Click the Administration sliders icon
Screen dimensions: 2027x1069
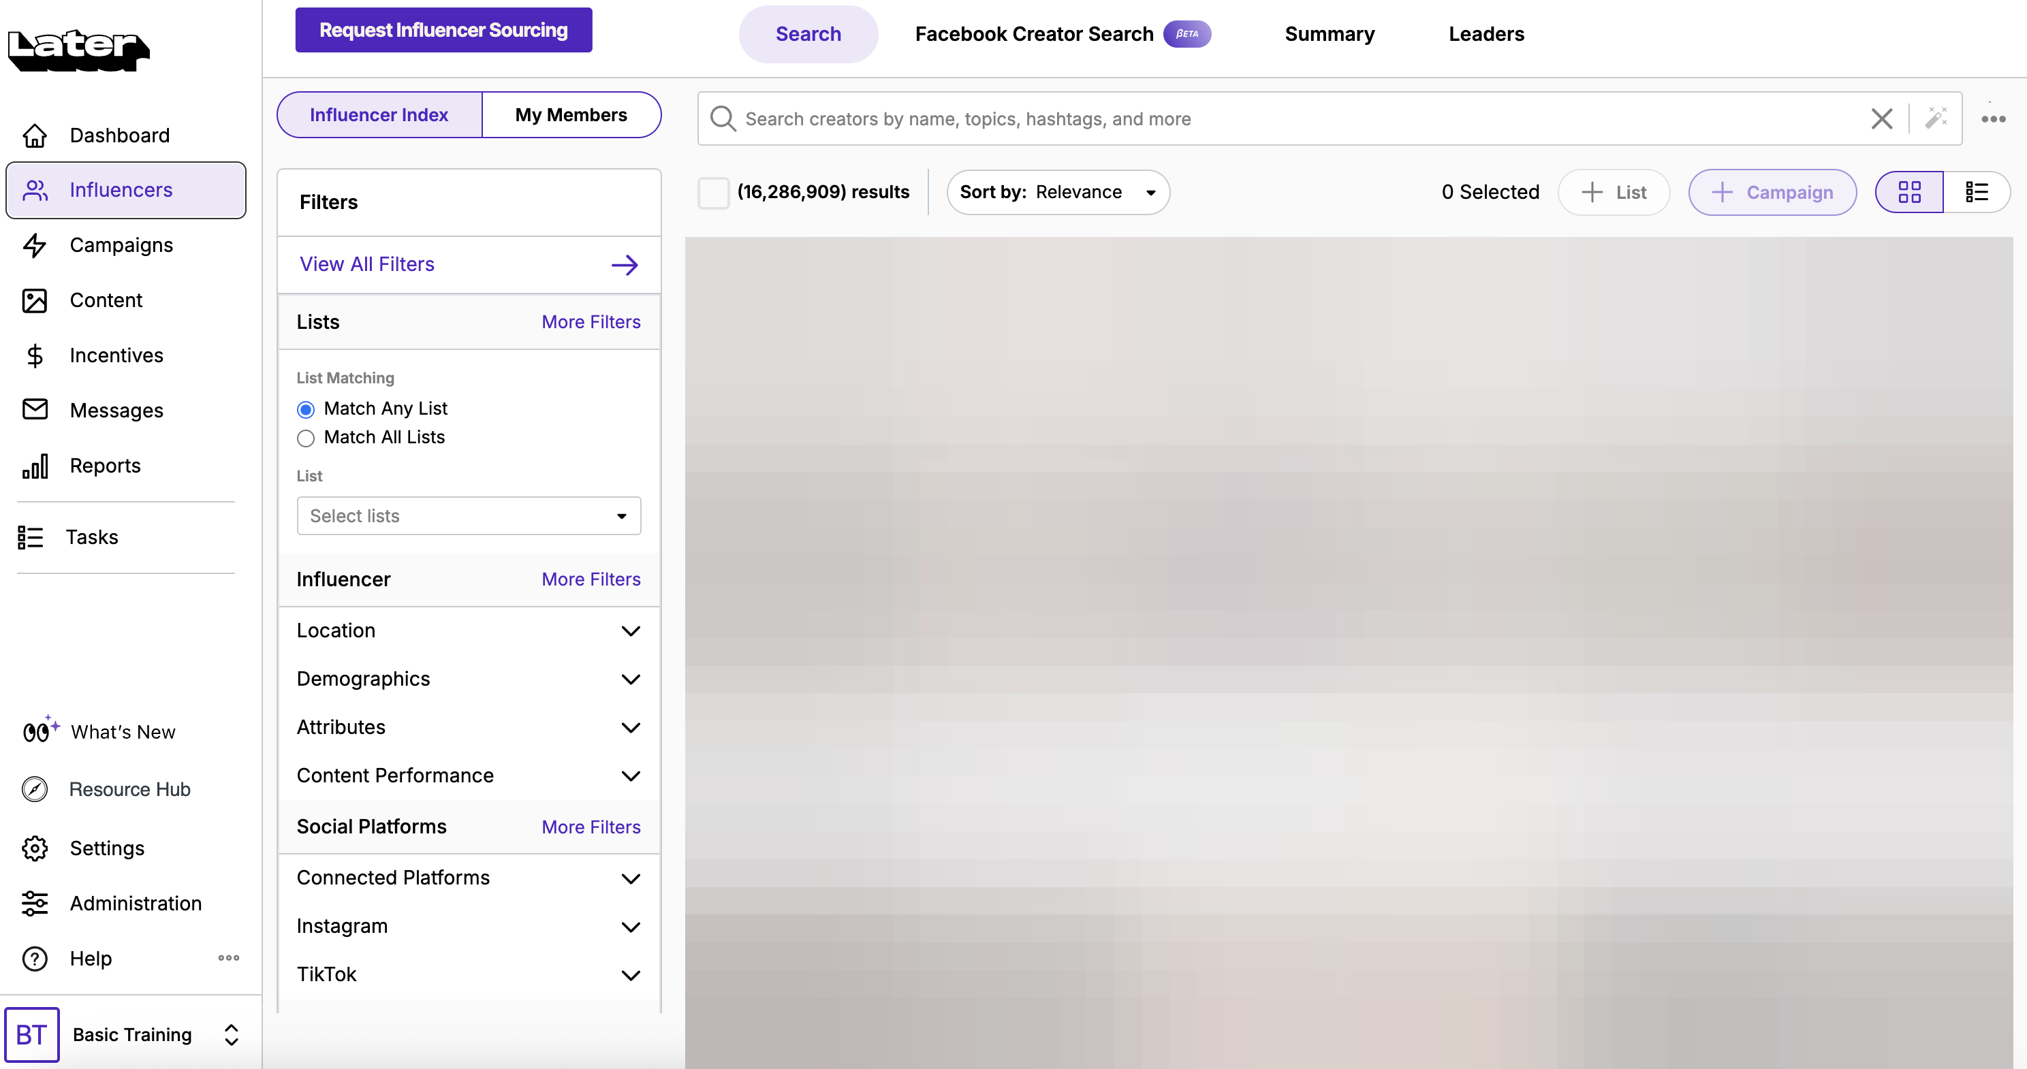[x=35, y=903]
